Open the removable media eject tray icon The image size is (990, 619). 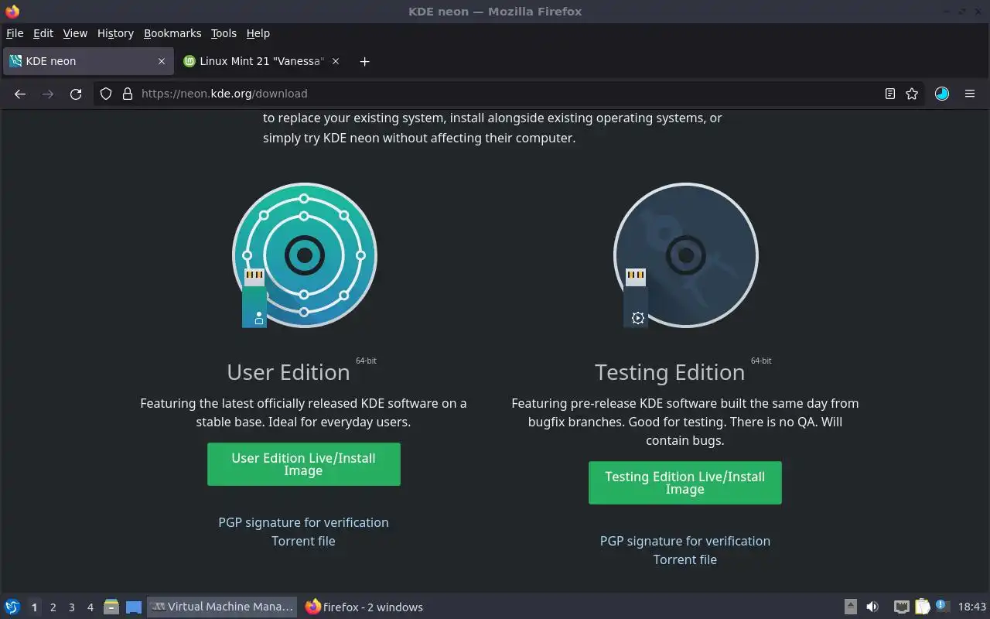point(850,607)
